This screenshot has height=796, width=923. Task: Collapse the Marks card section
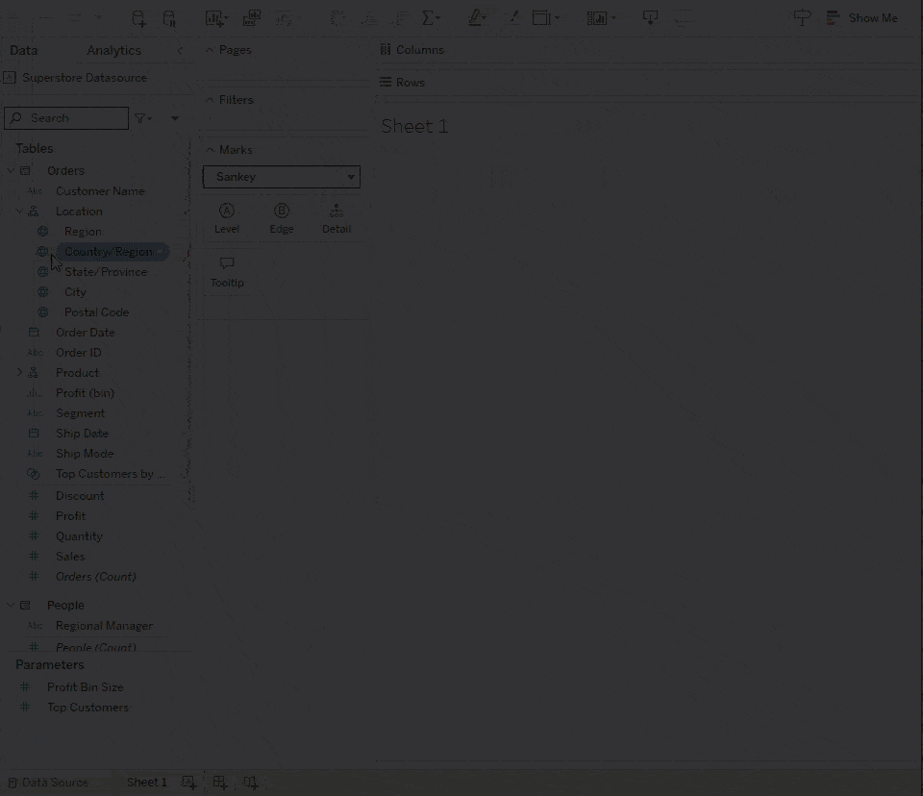point(211,150)
